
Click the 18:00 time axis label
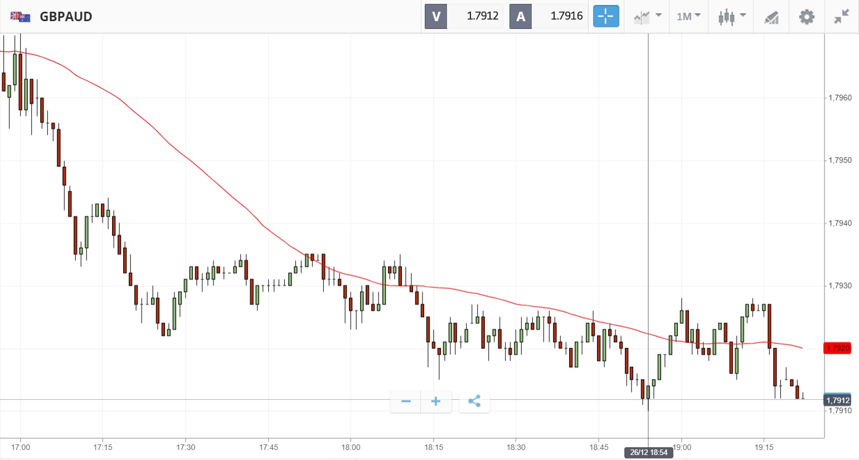pos(351,447)
